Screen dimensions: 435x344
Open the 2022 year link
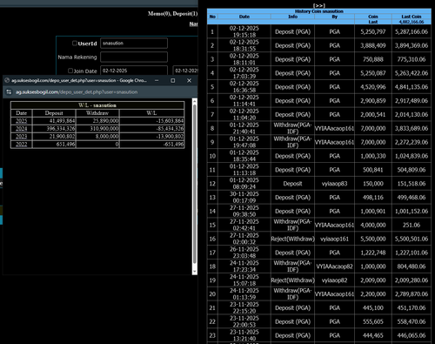pyautogui.click(x=22, y=145)
